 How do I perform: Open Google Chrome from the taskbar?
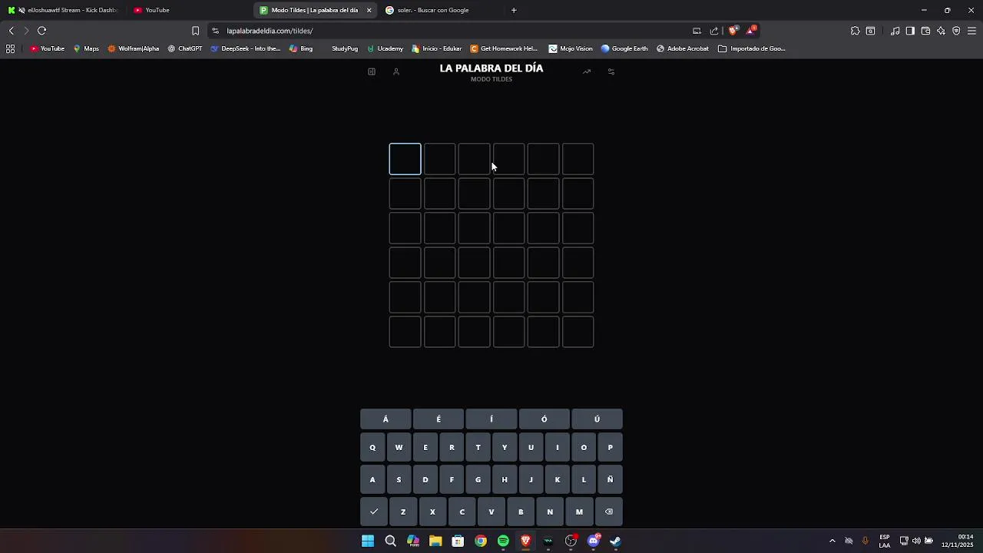(x=481, y=541)
